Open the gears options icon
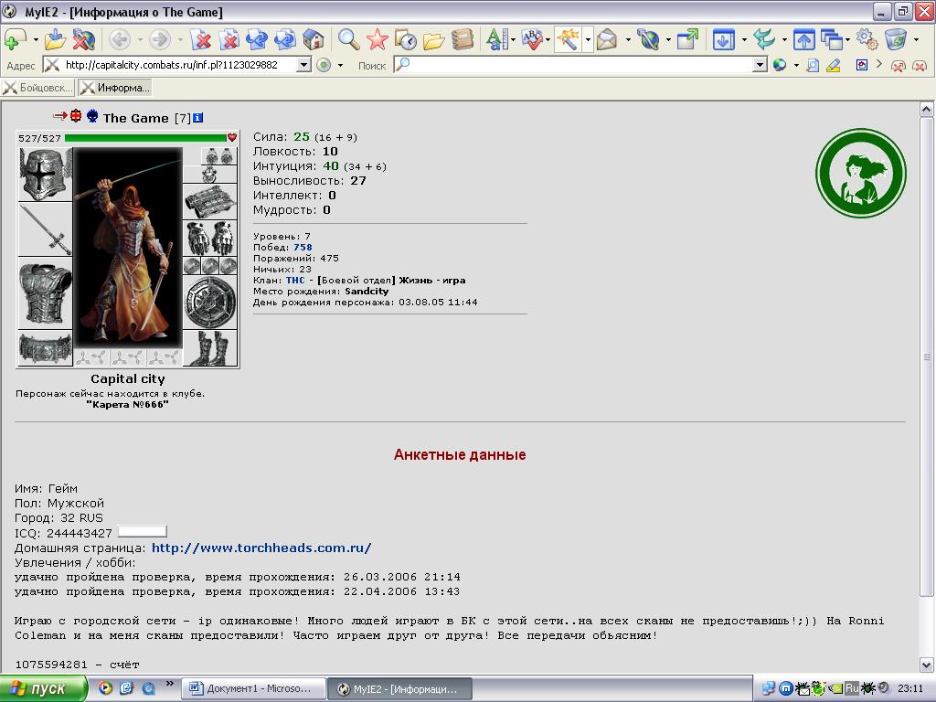The height and width of the screenshot is (702, 936). click(867, 39)
